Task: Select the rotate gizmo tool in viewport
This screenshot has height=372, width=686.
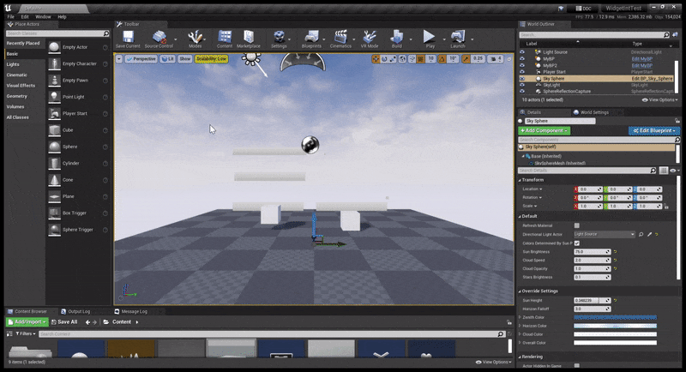Action: (384, 58)
